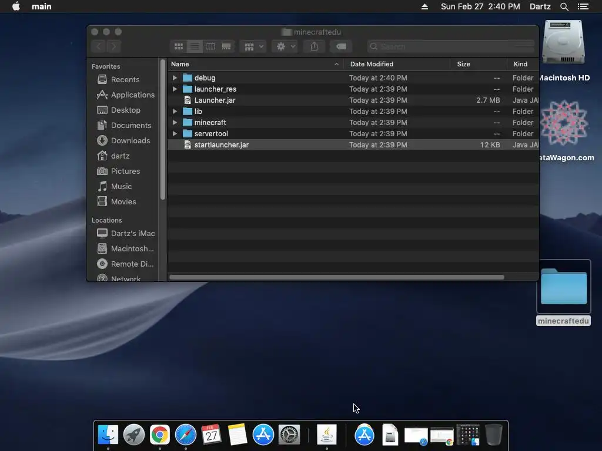Open the Dartz user menu
Image resolution: width=602 pixels, height=451 pixels.
[540, 6]
